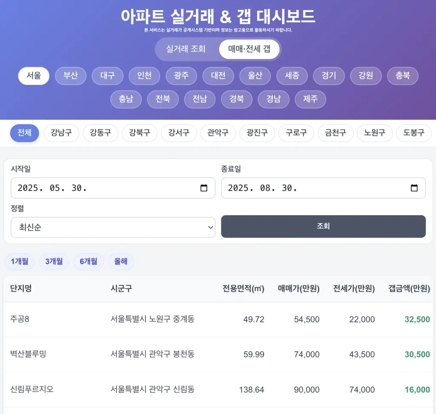Screen dimensions: 436x414
Task: Set range to 올해 quick filter
Action: (x=120, y=262)
